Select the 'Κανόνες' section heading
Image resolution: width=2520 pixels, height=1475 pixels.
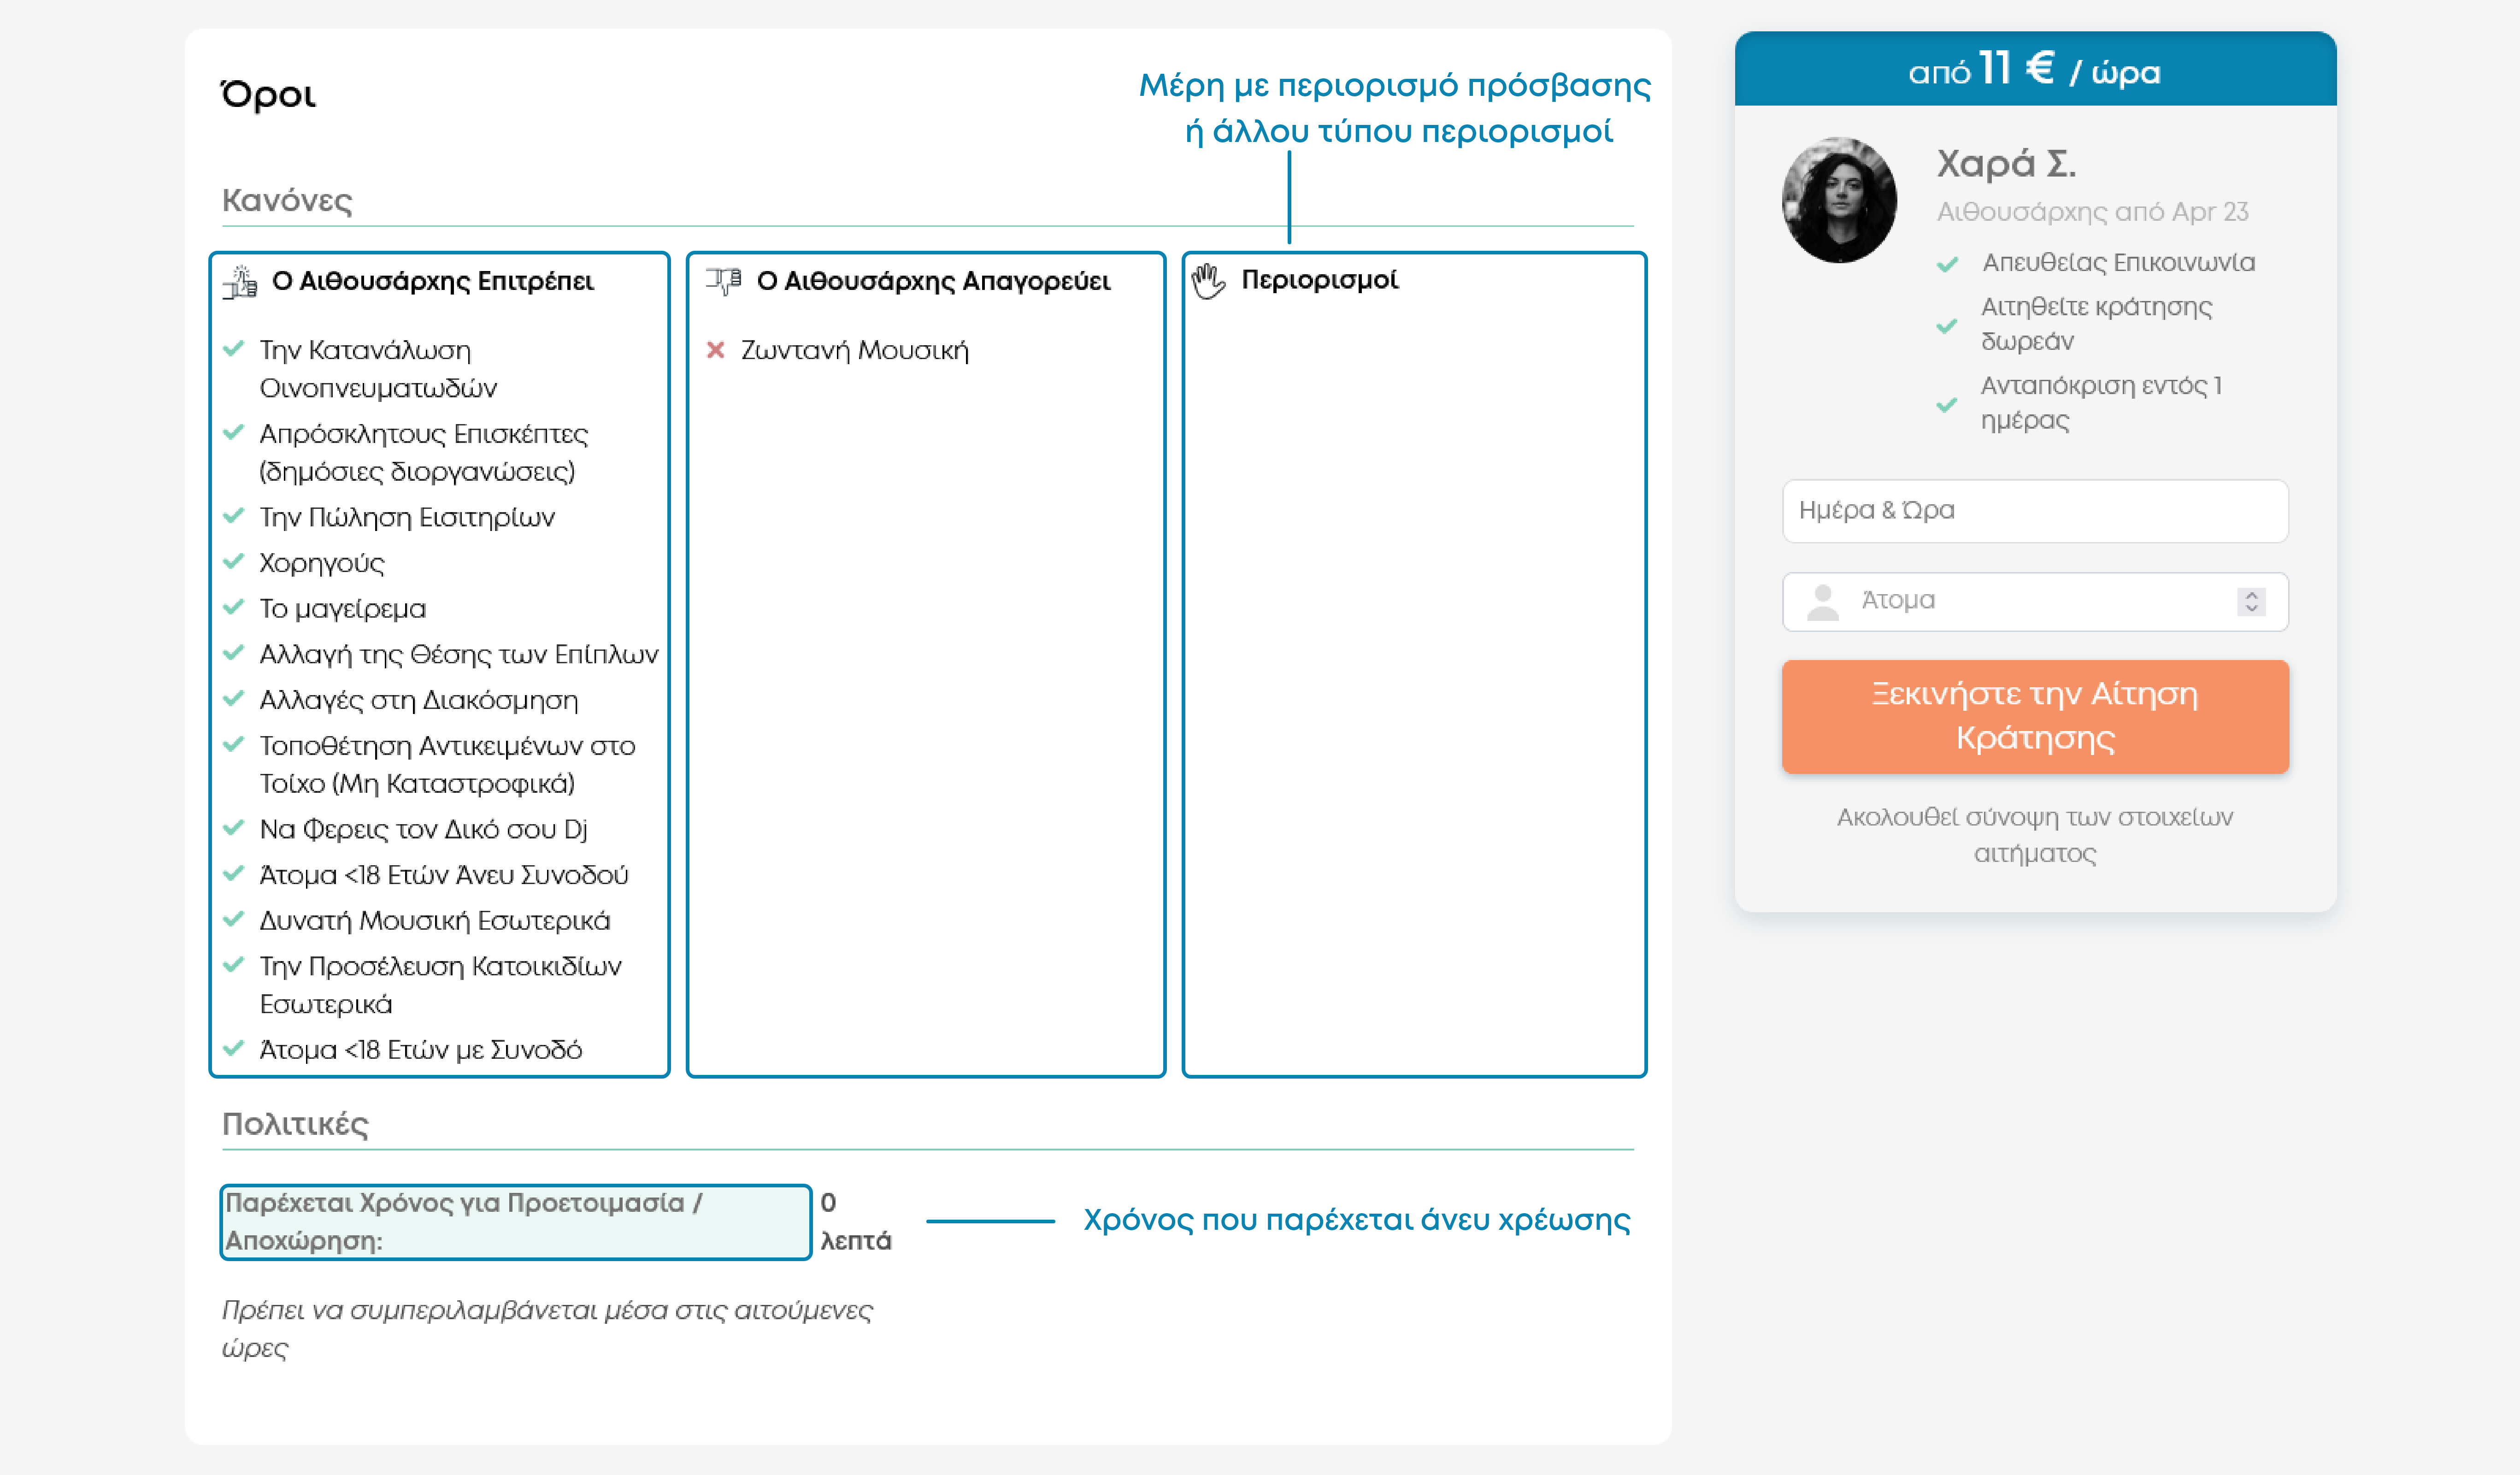[x=287, y=200]
